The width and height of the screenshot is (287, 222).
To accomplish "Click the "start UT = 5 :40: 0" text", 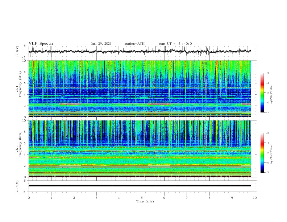I will [175, 44].
